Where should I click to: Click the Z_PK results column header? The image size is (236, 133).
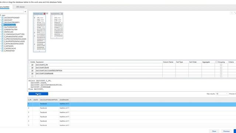pyautogui.click(x=29, y=100)
